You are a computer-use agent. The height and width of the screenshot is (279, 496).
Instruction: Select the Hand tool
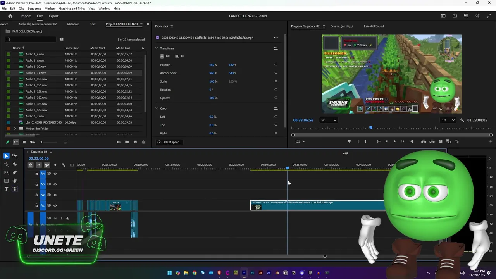point(15,181)
